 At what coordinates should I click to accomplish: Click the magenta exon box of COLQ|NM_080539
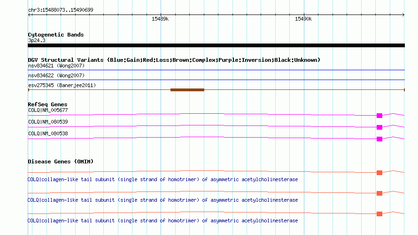[379, 127]
